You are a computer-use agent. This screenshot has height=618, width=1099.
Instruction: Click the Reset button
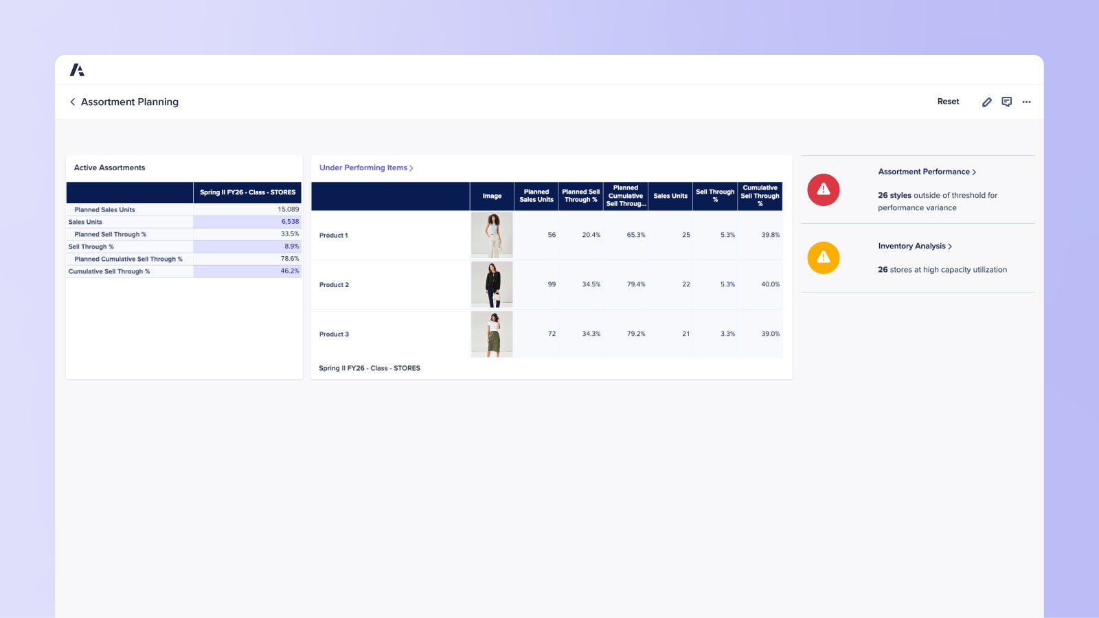949,101
